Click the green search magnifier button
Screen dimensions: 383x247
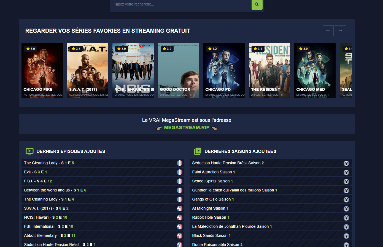[x=257, y=4]
